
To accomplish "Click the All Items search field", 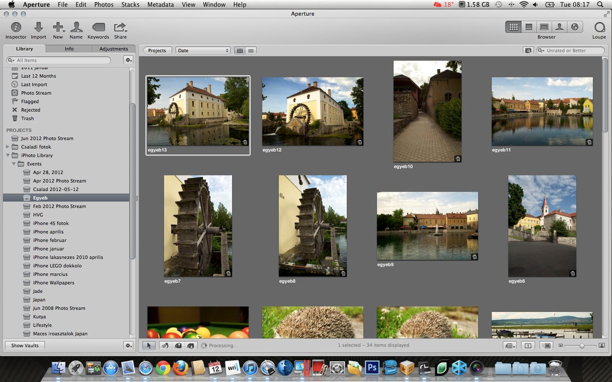I will pos(59,60).
